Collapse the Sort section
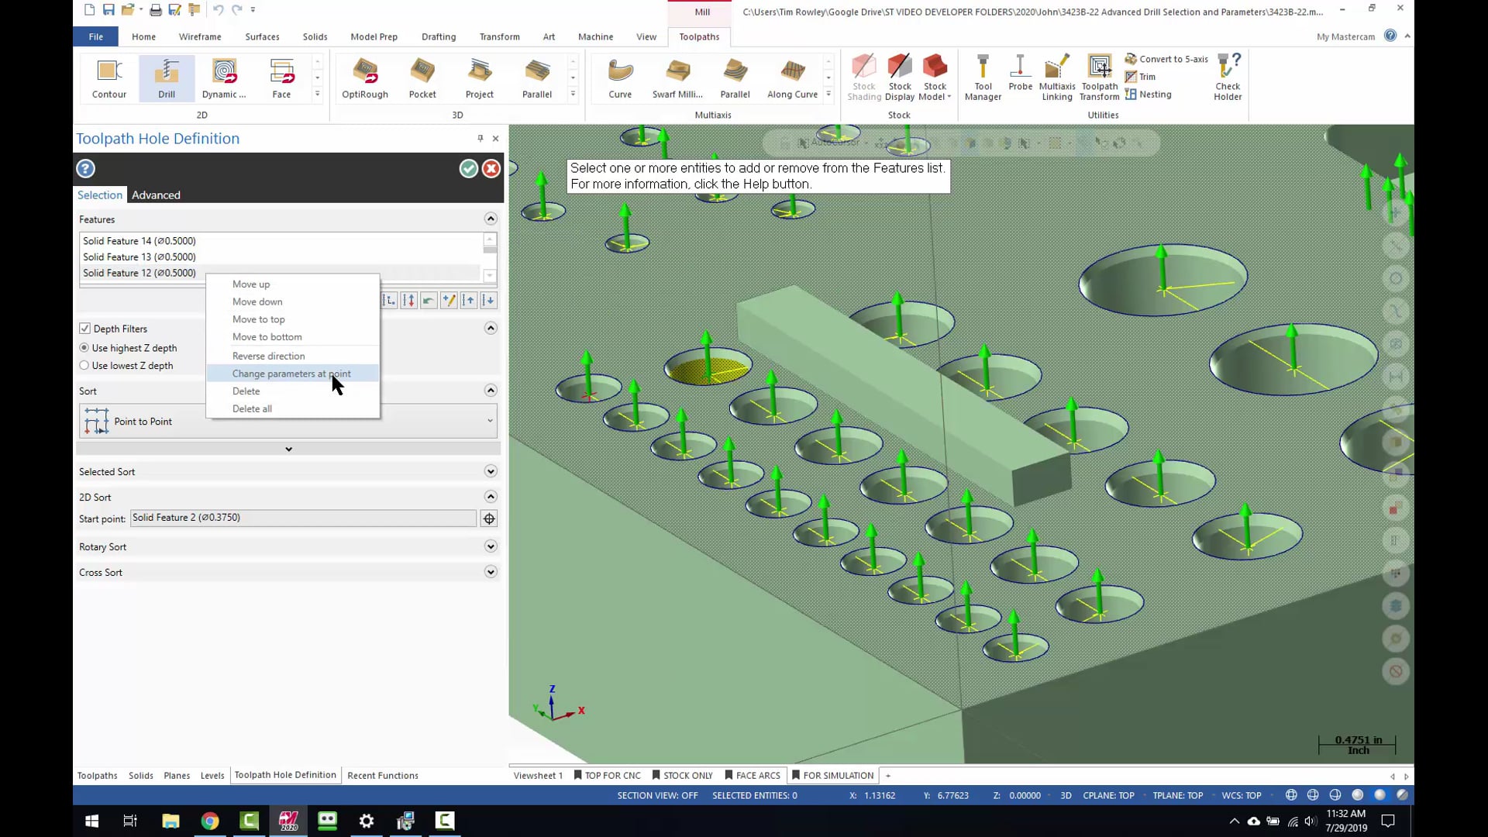This screenshot has height=837, width=1488. (491, 391)
